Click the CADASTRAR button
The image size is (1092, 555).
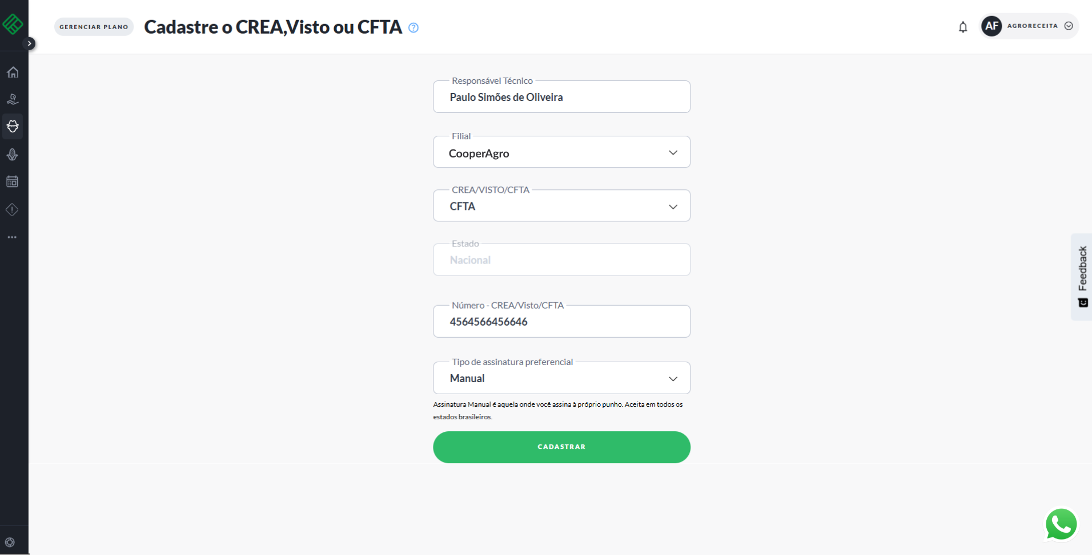click(561, 447)
